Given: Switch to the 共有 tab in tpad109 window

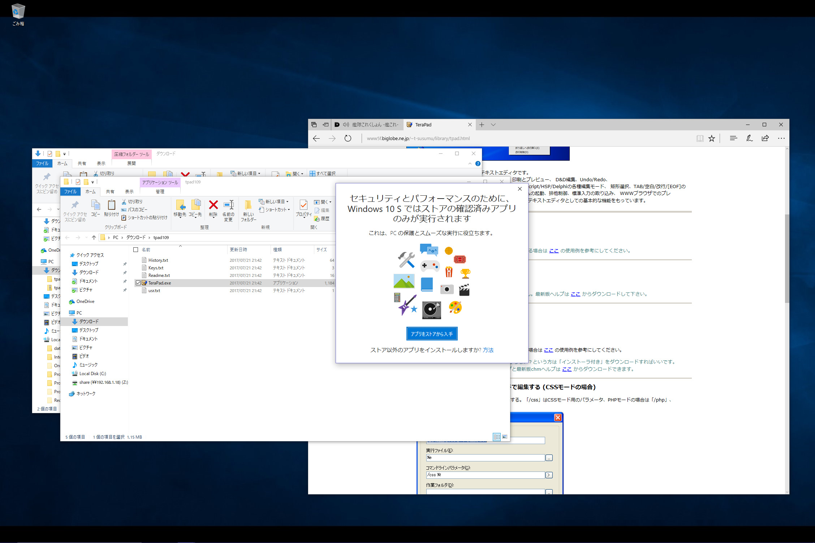Looking at the screenshot, I should [x=110, y=192].
